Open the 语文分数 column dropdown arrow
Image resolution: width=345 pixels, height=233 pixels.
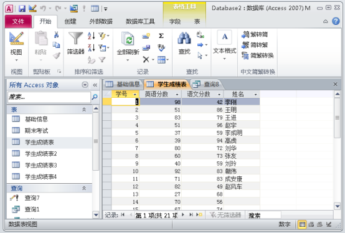pyautogui.click(x=219, y=95)
